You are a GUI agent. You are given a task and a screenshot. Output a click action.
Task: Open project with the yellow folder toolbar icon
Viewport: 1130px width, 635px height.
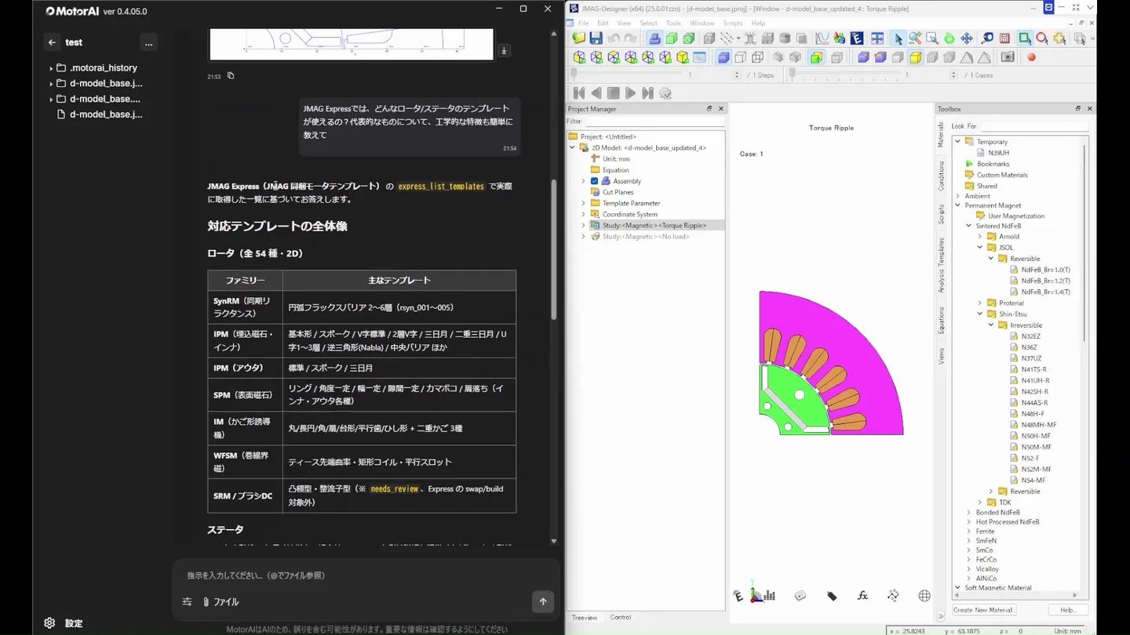pos(579,38)
